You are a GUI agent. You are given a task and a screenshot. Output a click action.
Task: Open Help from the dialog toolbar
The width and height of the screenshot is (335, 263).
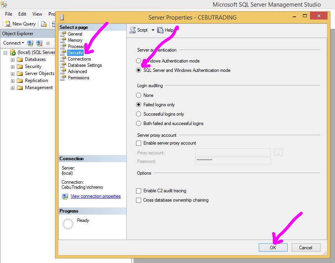(165, 30)
